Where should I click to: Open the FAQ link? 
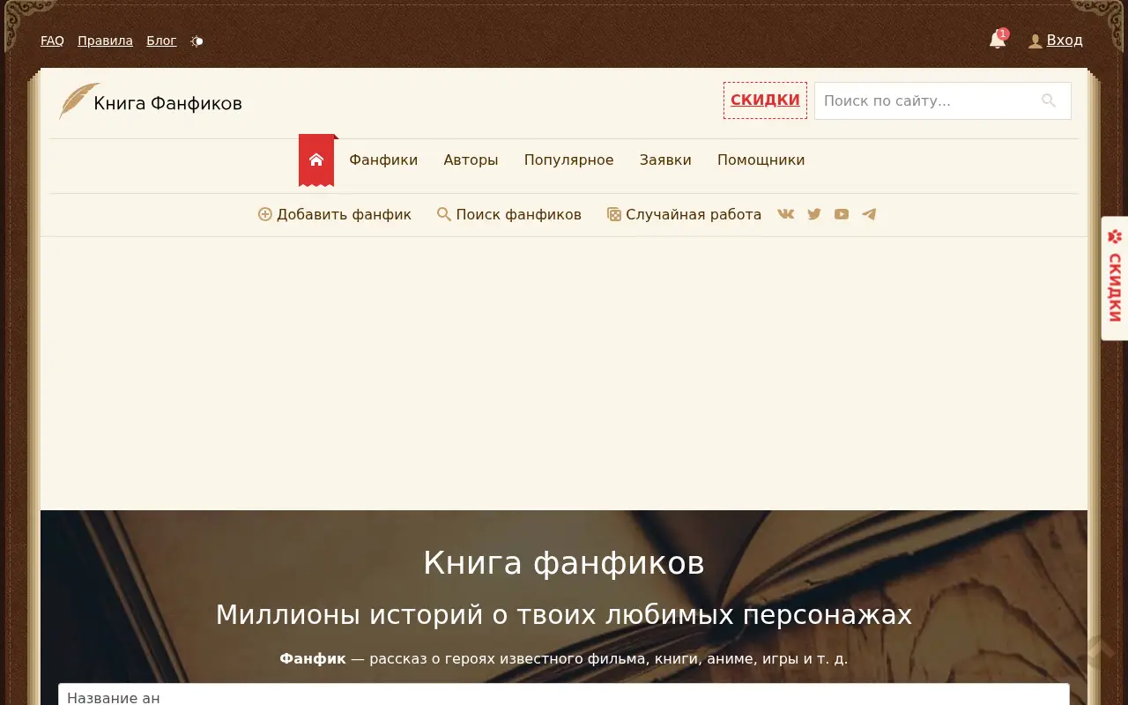(52, 41)
